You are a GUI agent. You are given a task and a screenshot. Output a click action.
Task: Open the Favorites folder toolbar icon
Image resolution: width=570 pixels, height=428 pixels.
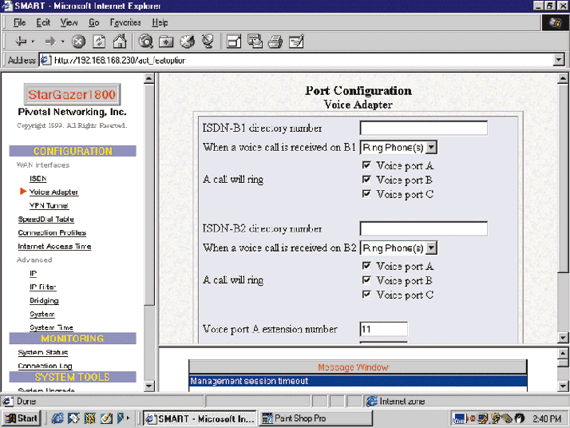click(x=167, y=42)
